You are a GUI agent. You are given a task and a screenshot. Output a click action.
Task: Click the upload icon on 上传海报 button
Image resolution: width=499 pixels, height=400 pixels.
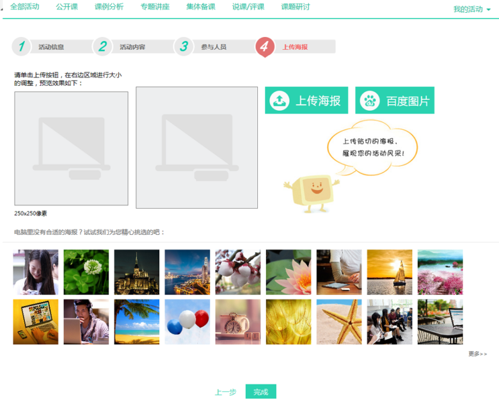279,100
